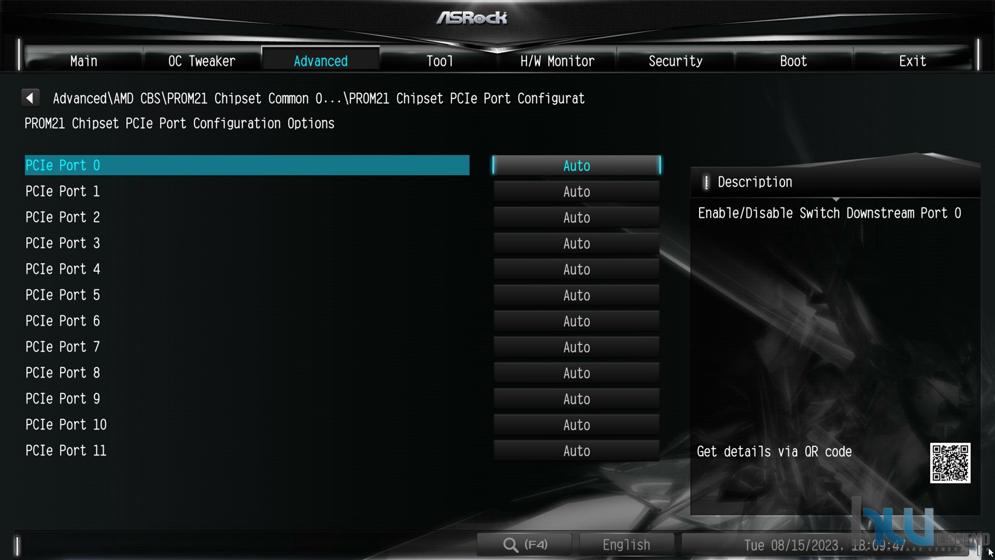Click the date and time display

tap(825, 545)
